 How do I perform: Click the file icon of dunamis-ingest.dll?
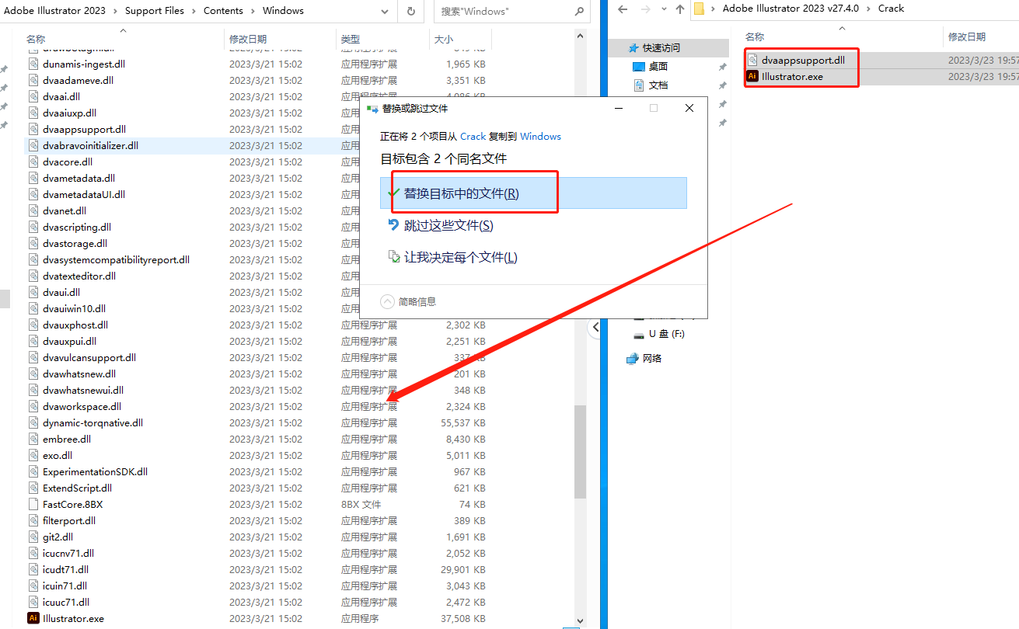pyautogui.click(x=33, y=64)
